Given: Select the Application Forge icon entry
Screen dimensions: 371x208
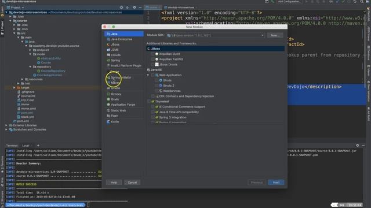Looking at the screenshot, I should [x=108, y=105].
